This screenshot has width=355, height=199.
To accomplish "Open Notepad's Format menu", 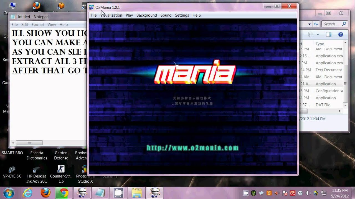I will tap(38, 25).
